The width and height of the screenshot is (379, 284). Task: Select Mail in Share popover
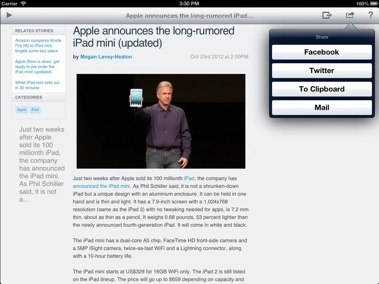point(322,107)
